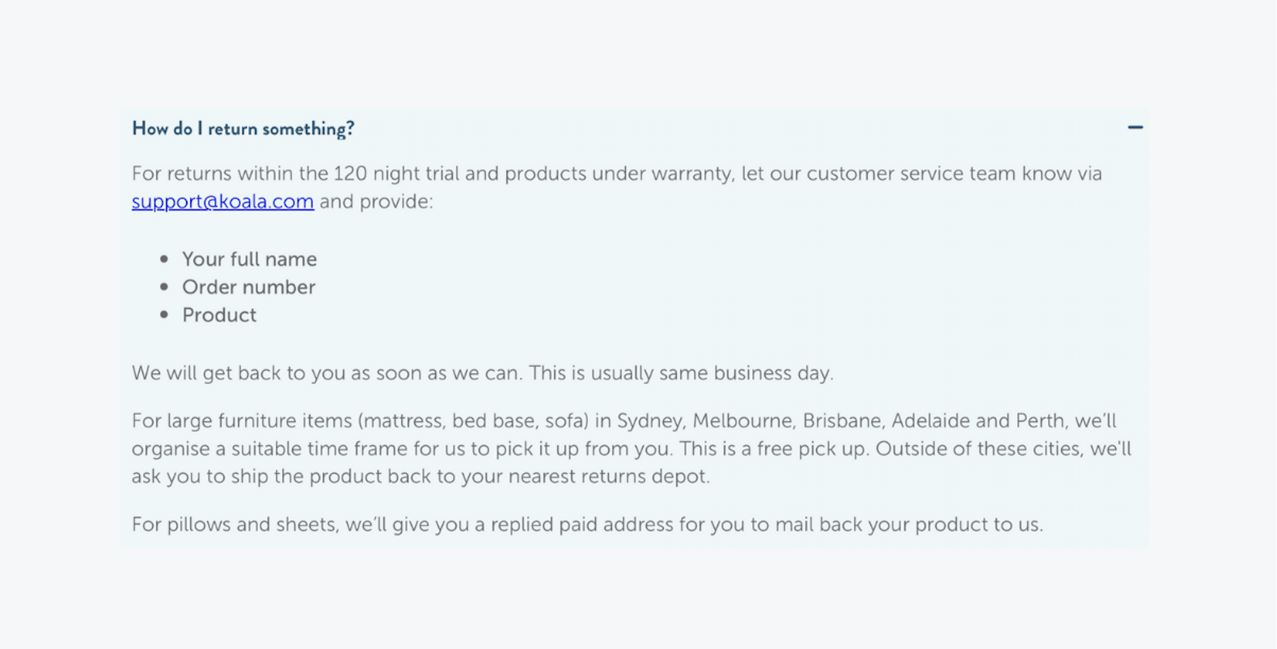
Task: Click the word 'Melbourne' in the cities list
Action: pyautogui.click(x=741, y=421)
